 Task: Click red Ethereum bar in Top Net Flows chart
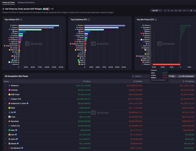[166, 64]
